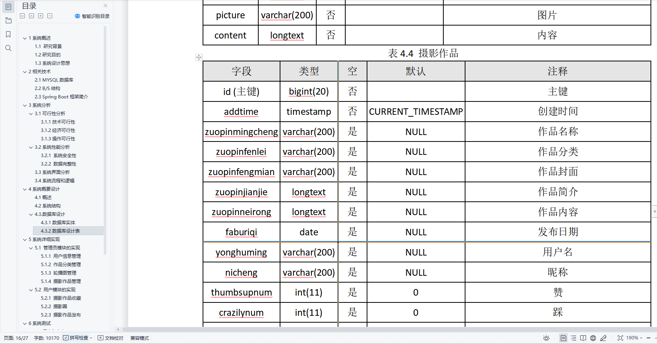Jump to 5.2.3 摄影作品发布 heading

click(61, 315)
